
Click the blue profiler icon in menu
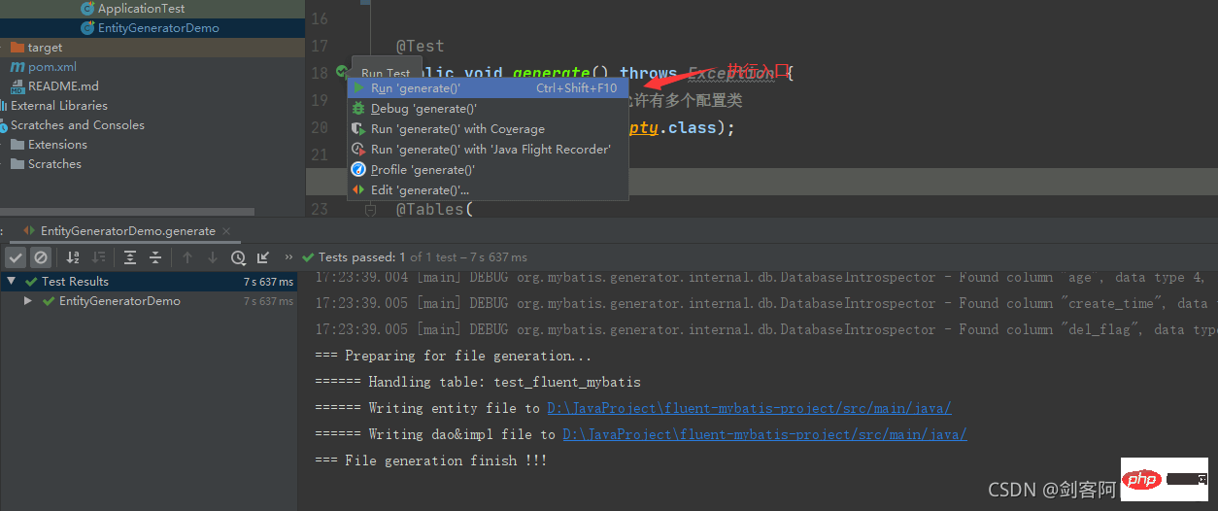358,170
